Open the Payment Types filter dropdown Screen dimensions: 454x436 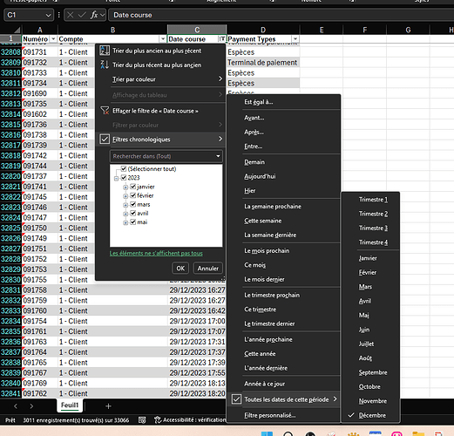(x=295, y=38)
